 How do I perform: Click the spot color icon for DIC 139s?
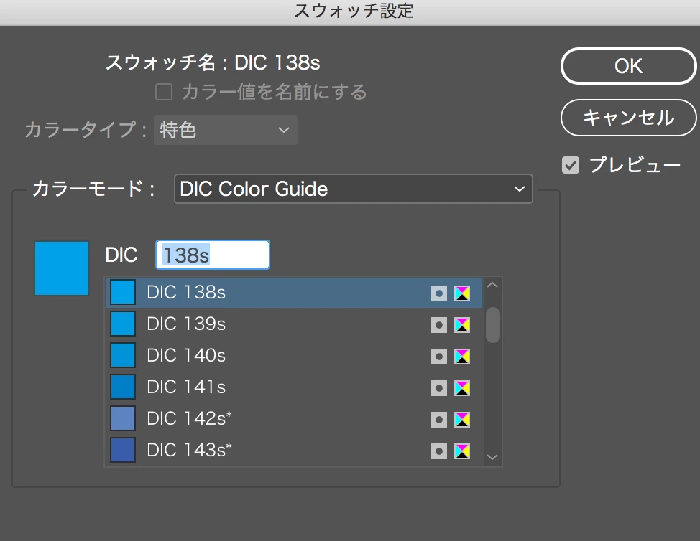pyautogui.click(x=439, y=325)
